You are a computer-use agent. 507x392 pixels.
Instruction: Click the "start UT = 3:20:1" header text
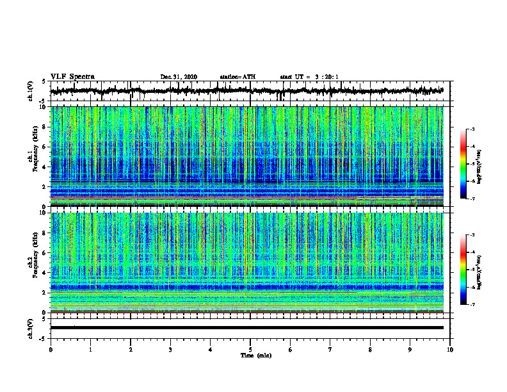309,77
